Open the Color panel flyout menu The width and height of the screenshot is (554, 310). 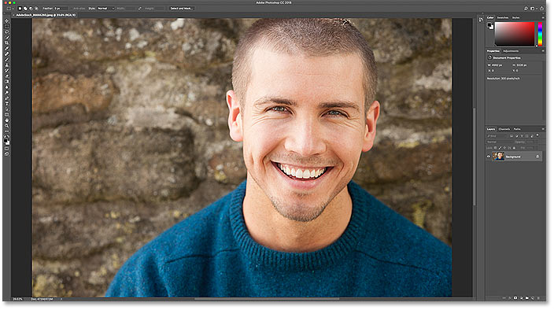(x=543, y=17)
